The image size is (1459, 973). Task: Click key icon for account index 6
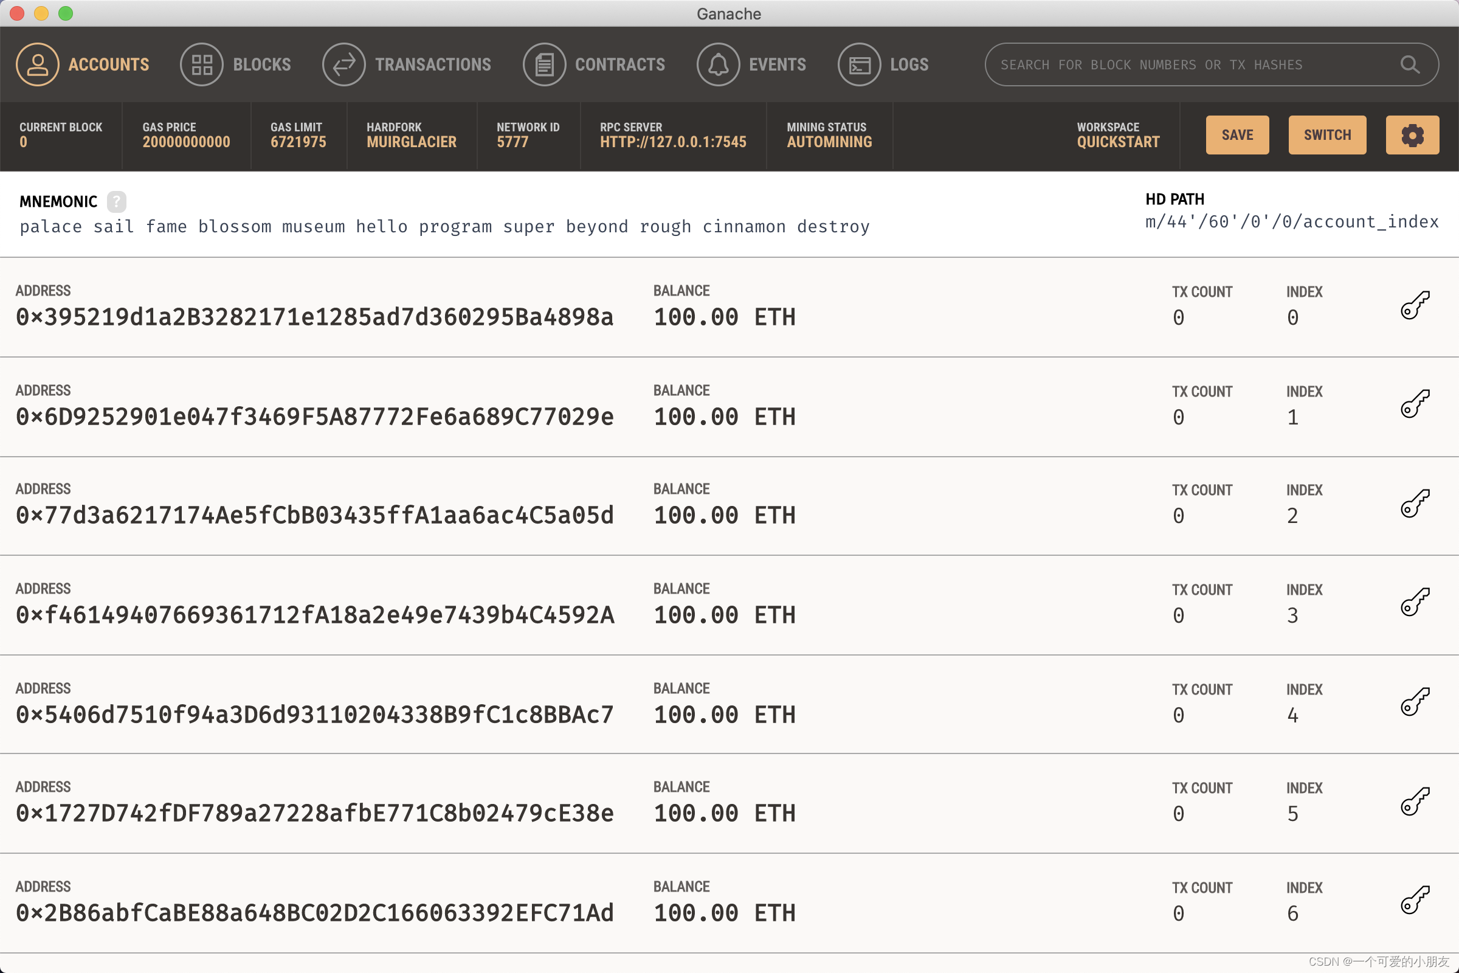(x=1415, y=900)
